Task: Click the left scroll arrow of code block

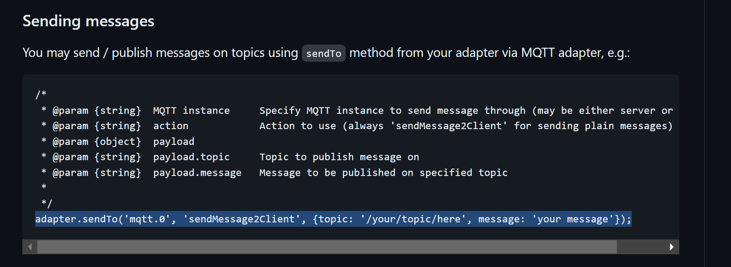Action: [30, 247]
